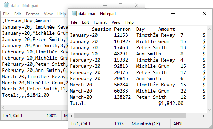This screenshot has height=129, width=213.
Task: Click January-20,Peter Smith line in data window
Action: (x=35, y=40)
